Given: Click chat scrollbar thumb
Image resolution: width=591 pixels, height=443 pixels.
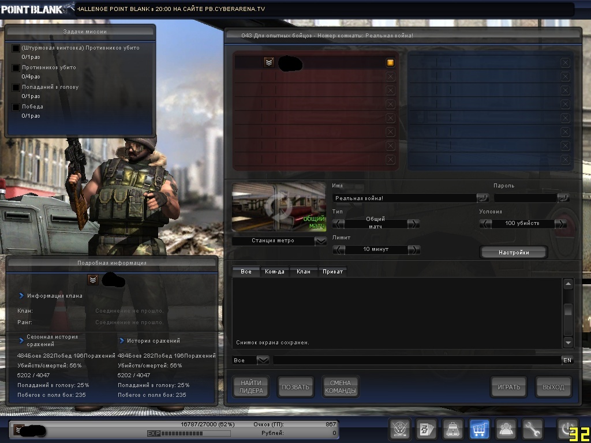Looking at the screenshot, I should (x=568, y=310).
